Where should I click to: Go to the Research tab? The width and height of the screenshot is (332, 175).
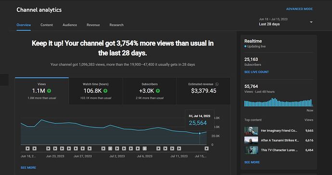point(116,25)
